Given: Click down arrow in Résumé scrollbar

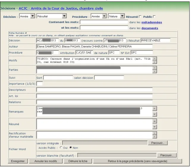Looking at the screenshot, I should [x=154, y=127].
